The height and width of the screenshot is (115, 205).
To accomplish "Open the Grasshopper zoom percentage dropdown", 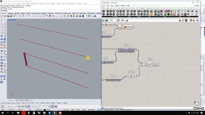I will 115,20.
